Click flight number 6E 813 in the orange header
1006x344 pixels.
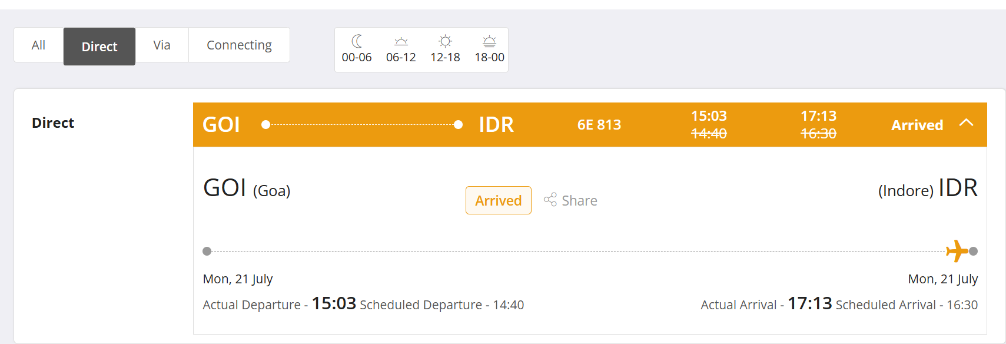599,125
